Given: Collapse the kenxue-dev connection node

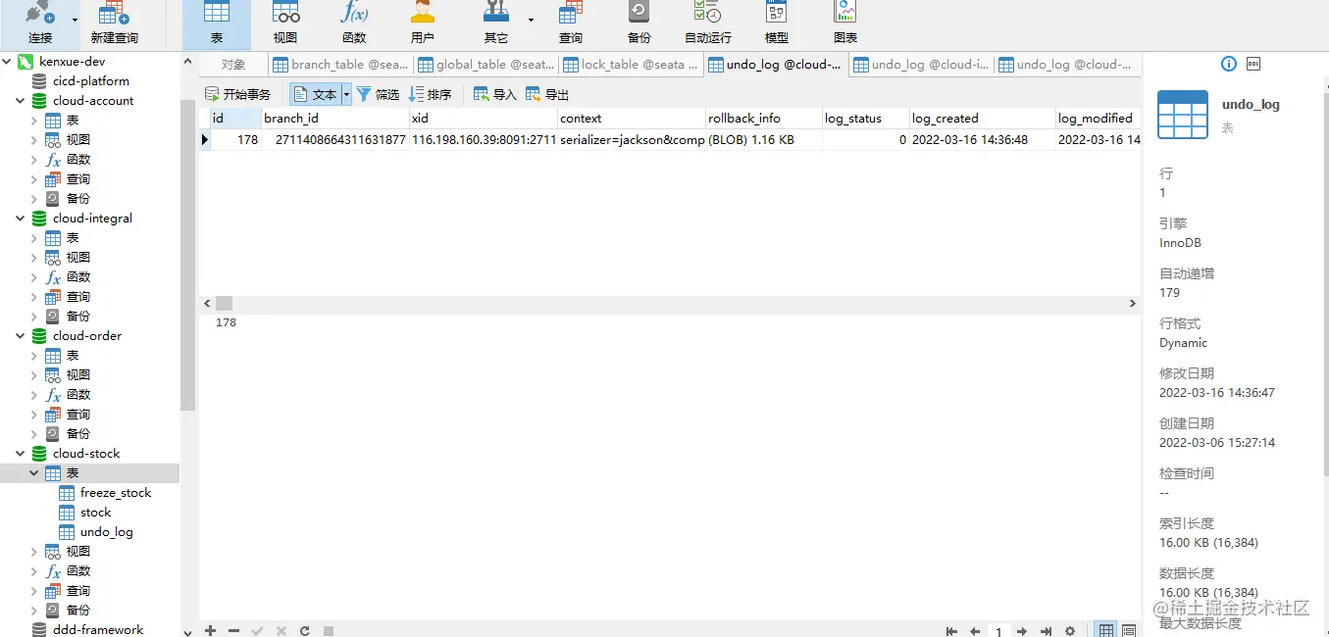Looking at the screenshot, I should click(x=7, y=61).
